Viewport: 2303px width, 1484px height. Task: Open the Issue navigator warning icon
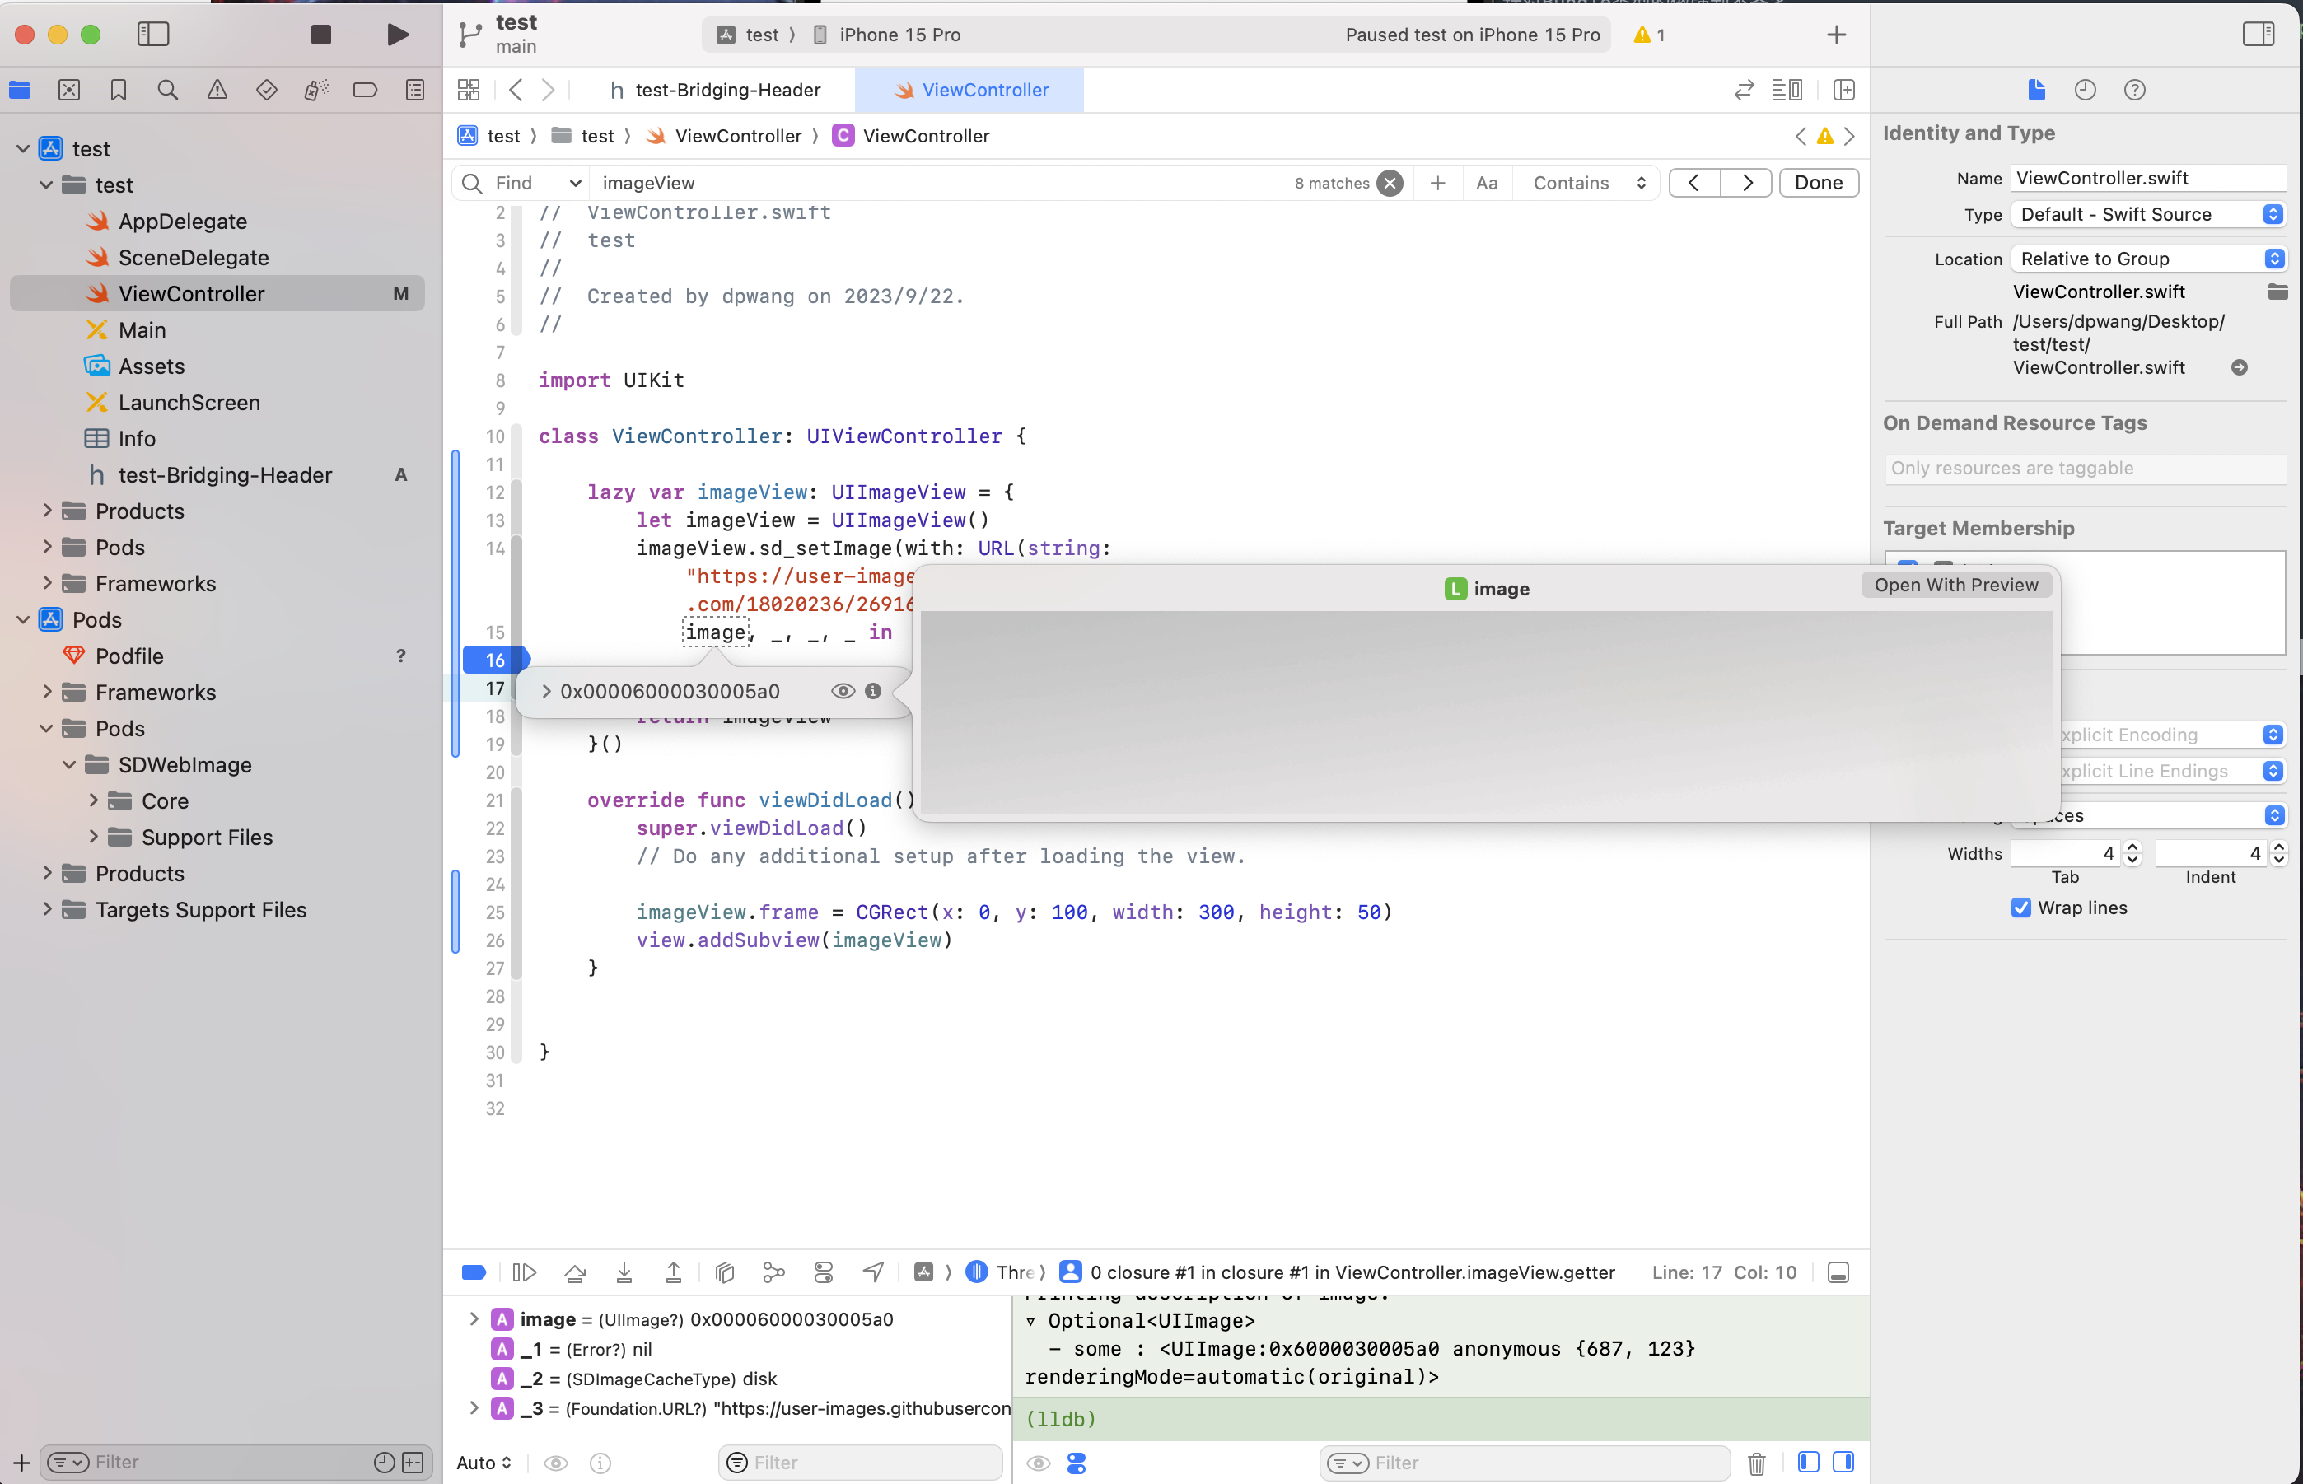click(217, 89)
